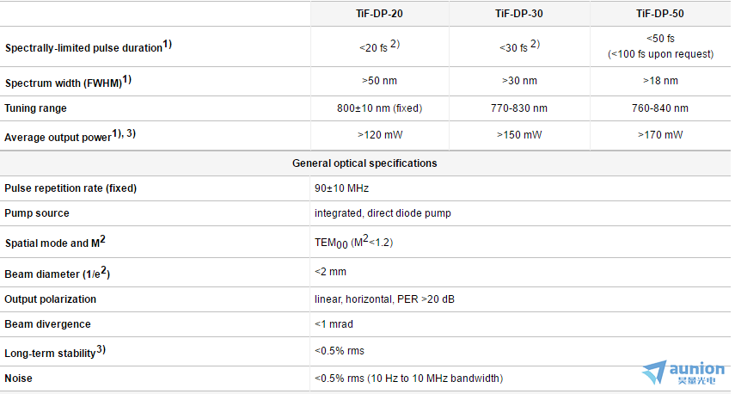Click the General optical specifications header
Screen dimensions: 735x394
click(364, 163)
